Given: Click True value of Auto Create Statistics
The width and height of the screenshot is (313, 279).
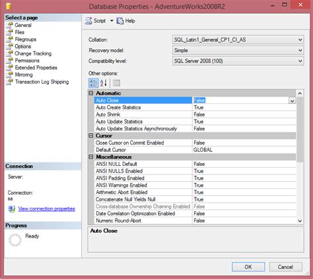Looking at the screenshot, I should [x=244, y=107].
